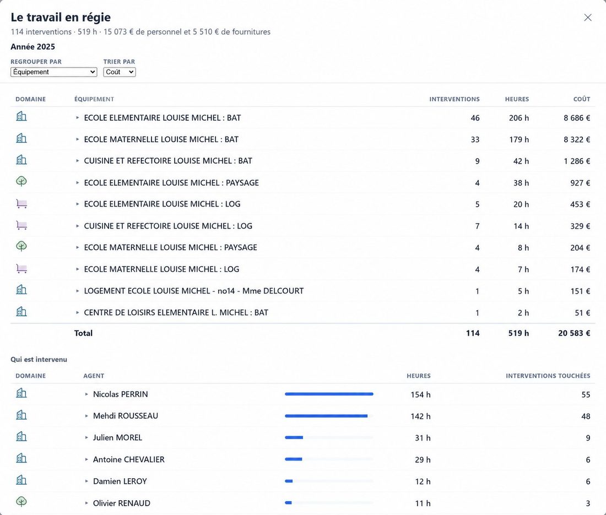Click the INTERVENTIONS column header
This screenshot has height=515, width=606.
tap(454, 99)
